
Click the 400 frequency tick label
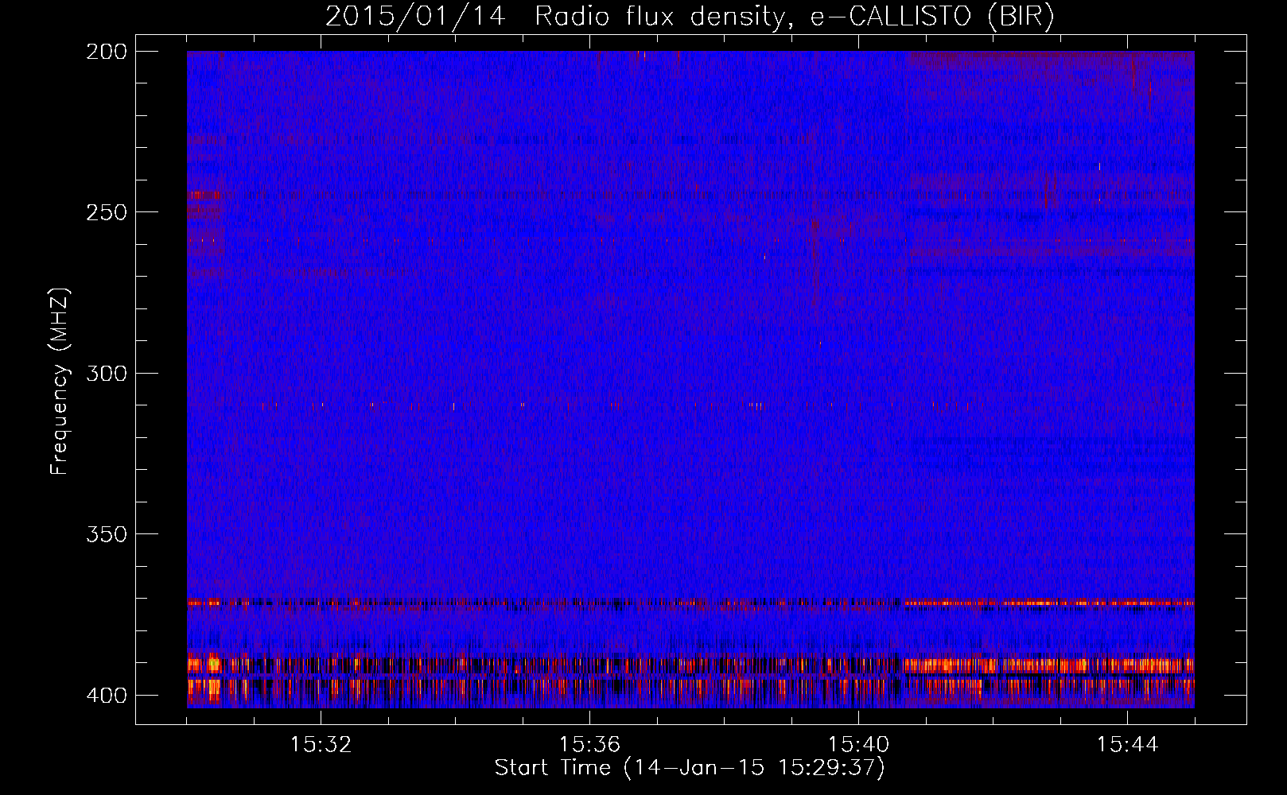[x=107, y=696]
